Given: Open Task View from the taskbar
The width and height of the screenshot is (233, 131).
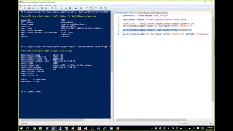Looking at the screenshot, I should pyautogui.click(x=28, y=128).
